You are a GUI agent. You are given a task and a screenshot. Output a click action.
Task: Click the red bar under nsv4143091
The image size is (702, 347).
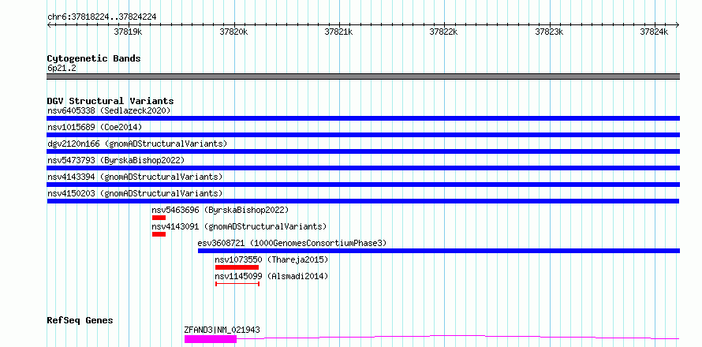point(159,234)
